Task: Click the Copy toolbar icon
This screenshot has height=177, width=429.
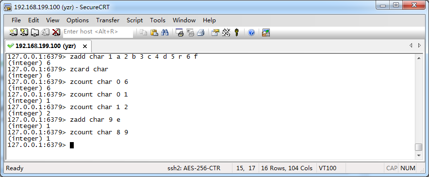Action: pyautogui.click(x=143, y=32)
